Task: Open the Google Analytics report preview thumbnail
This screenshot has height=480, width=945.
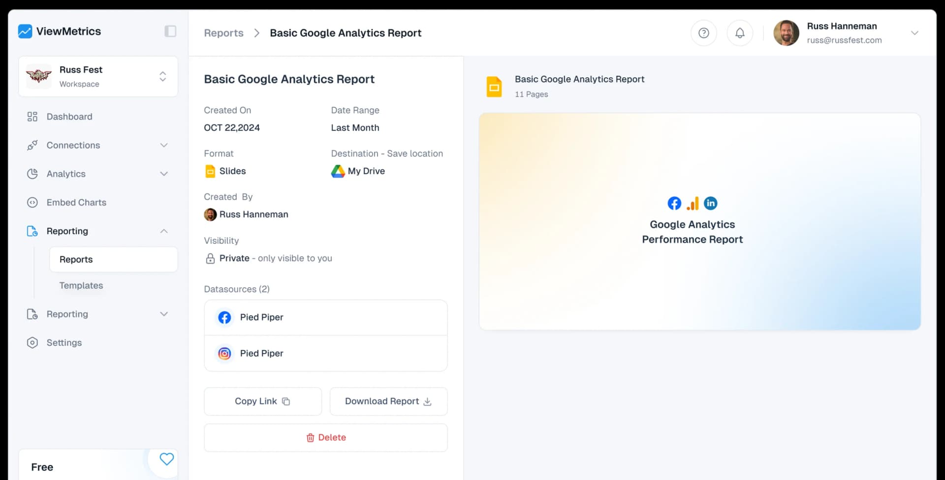Action: click(x=699, y=221)
